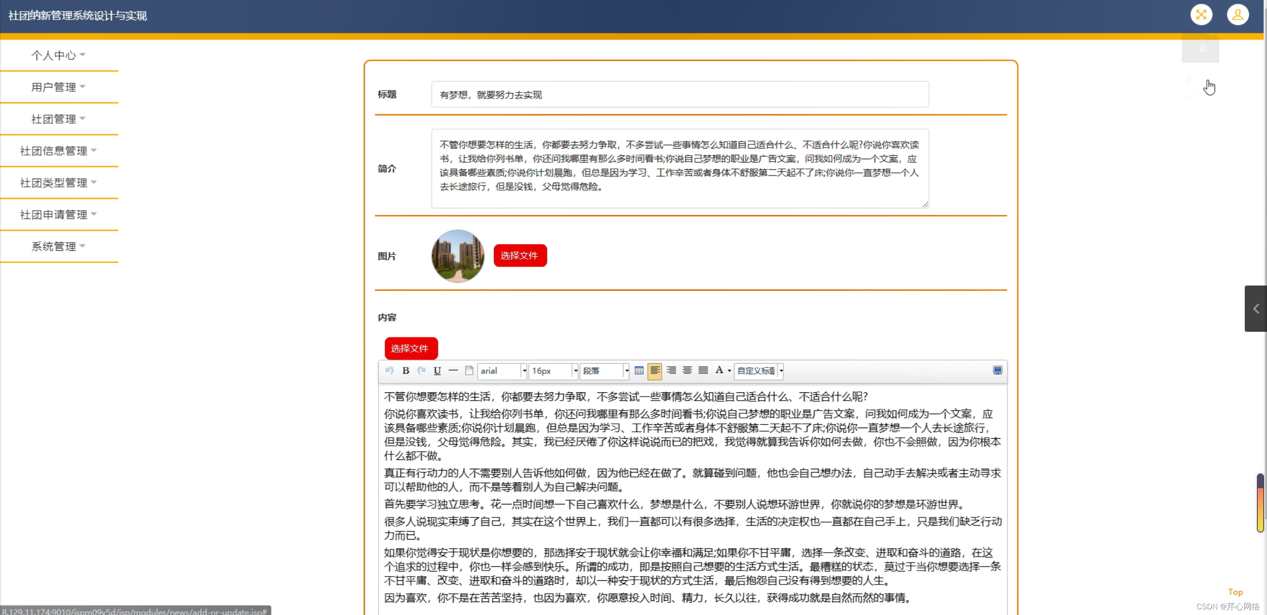Insert a horizontal rule line

tap(453, 371)
